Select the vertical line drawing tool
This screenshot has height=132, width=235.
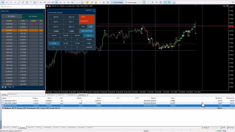pyautogui.click(x=11, y=2)
